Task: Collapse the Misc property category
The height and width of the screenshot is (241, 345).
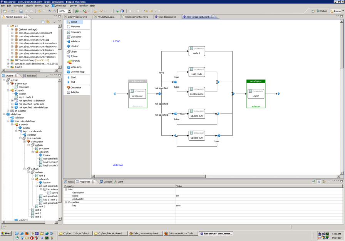Action: [x=66, y=189]
